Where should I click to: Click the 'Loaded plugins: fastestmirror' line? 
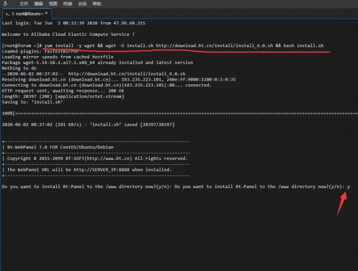pyautogui.click(x=40, y=51)
